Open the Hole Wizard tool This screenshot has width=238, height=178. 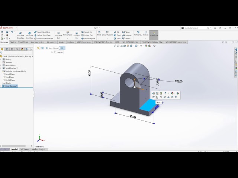[68, 34]
